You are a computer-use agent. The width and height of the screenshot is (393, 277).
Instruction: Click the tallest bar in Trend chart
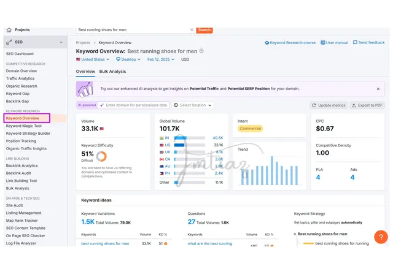pos(271,170)
